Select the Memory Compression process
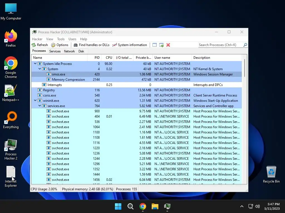The height and width of the screenshot is (213, 285). [136, 80]
